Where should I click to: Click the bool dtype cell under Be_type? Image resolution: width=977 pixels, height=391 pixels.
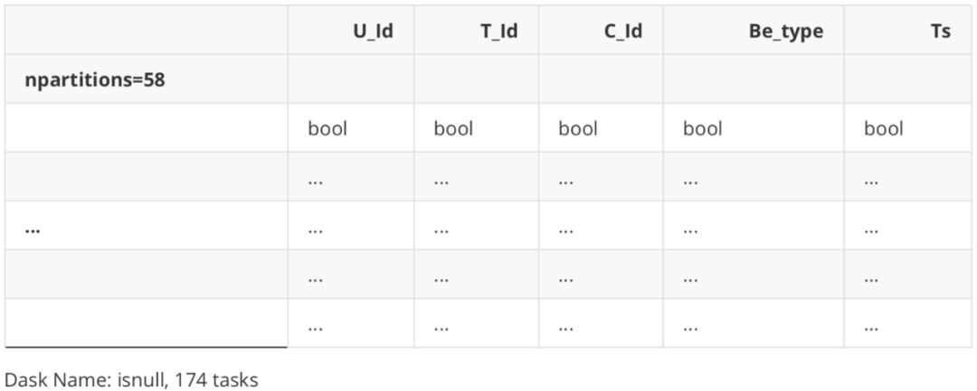coord(703,129)
